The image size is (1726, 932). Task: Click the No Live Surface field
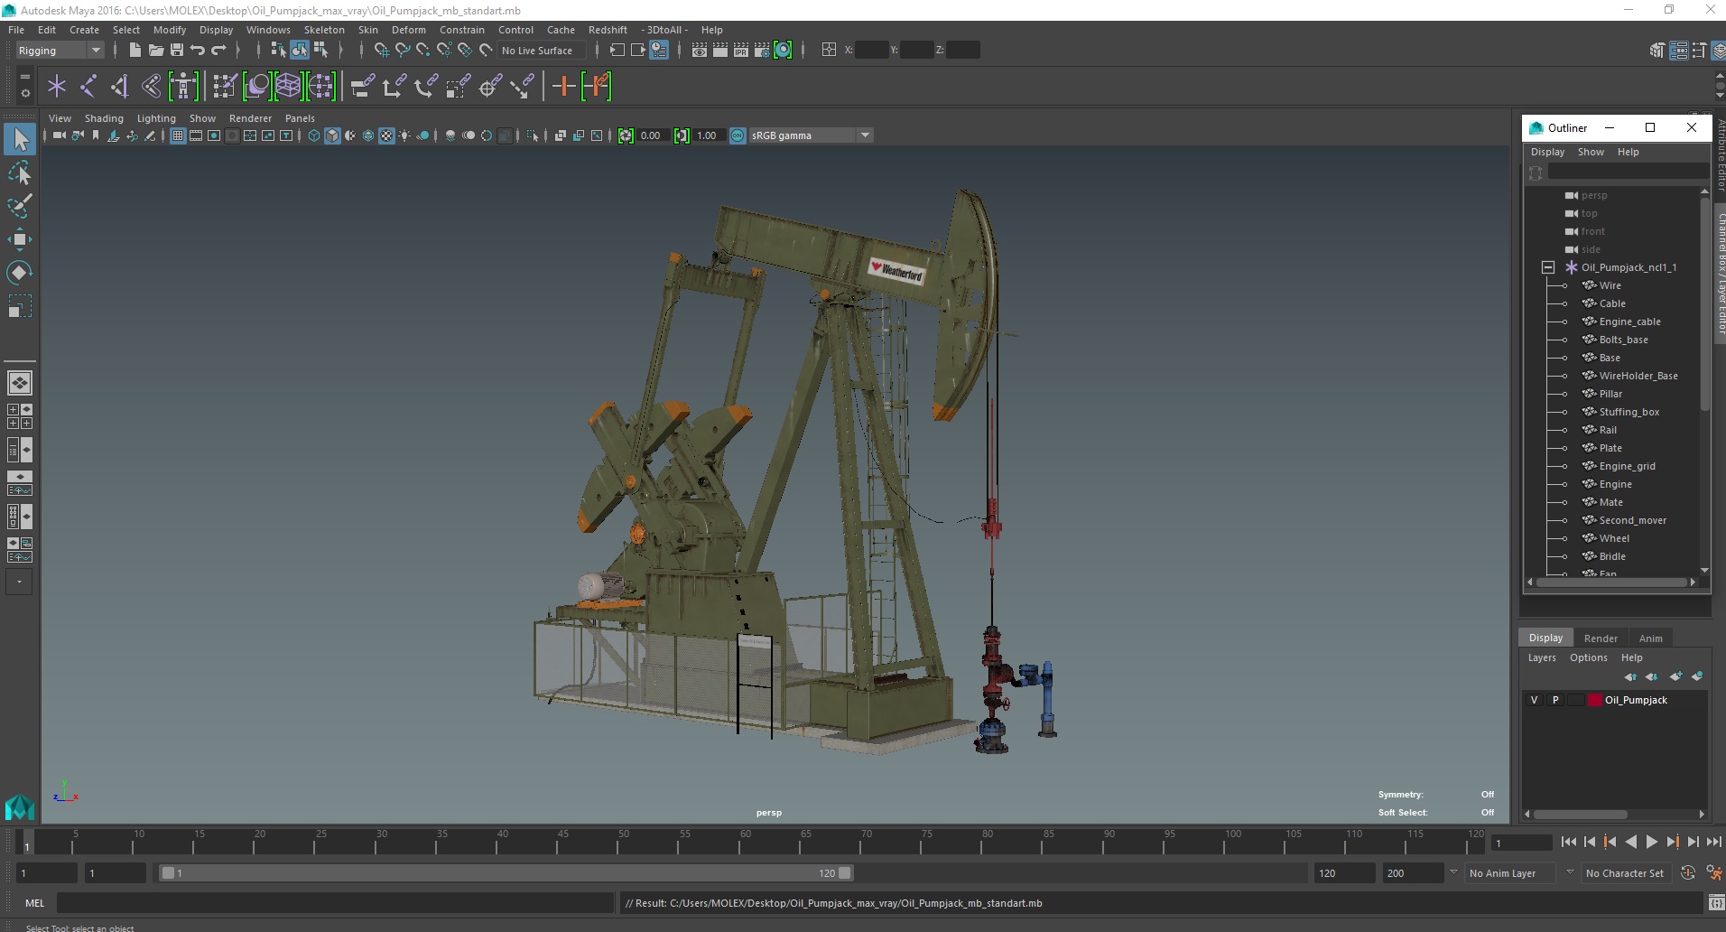point(542,51)
